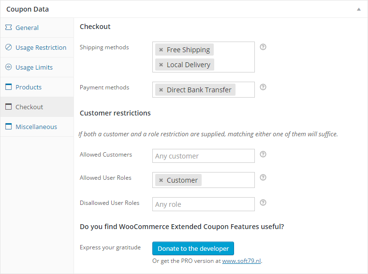This screenshot has height=274, width=368.
Task: Remove Direct Bank Transfer tag
Action: tap(161, 90)
